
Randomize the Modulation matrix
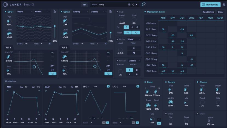(208, 12)
